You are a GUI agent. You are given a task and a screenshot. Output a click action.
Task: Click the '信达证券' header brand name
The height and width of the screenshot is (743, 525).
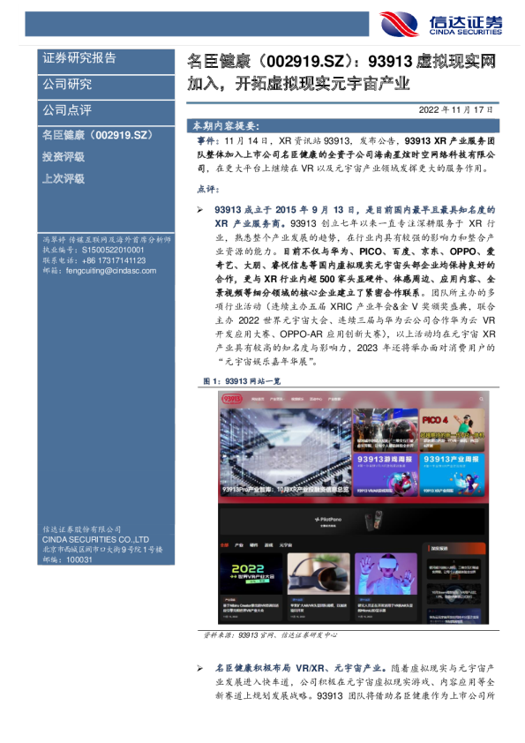(465, 22)
